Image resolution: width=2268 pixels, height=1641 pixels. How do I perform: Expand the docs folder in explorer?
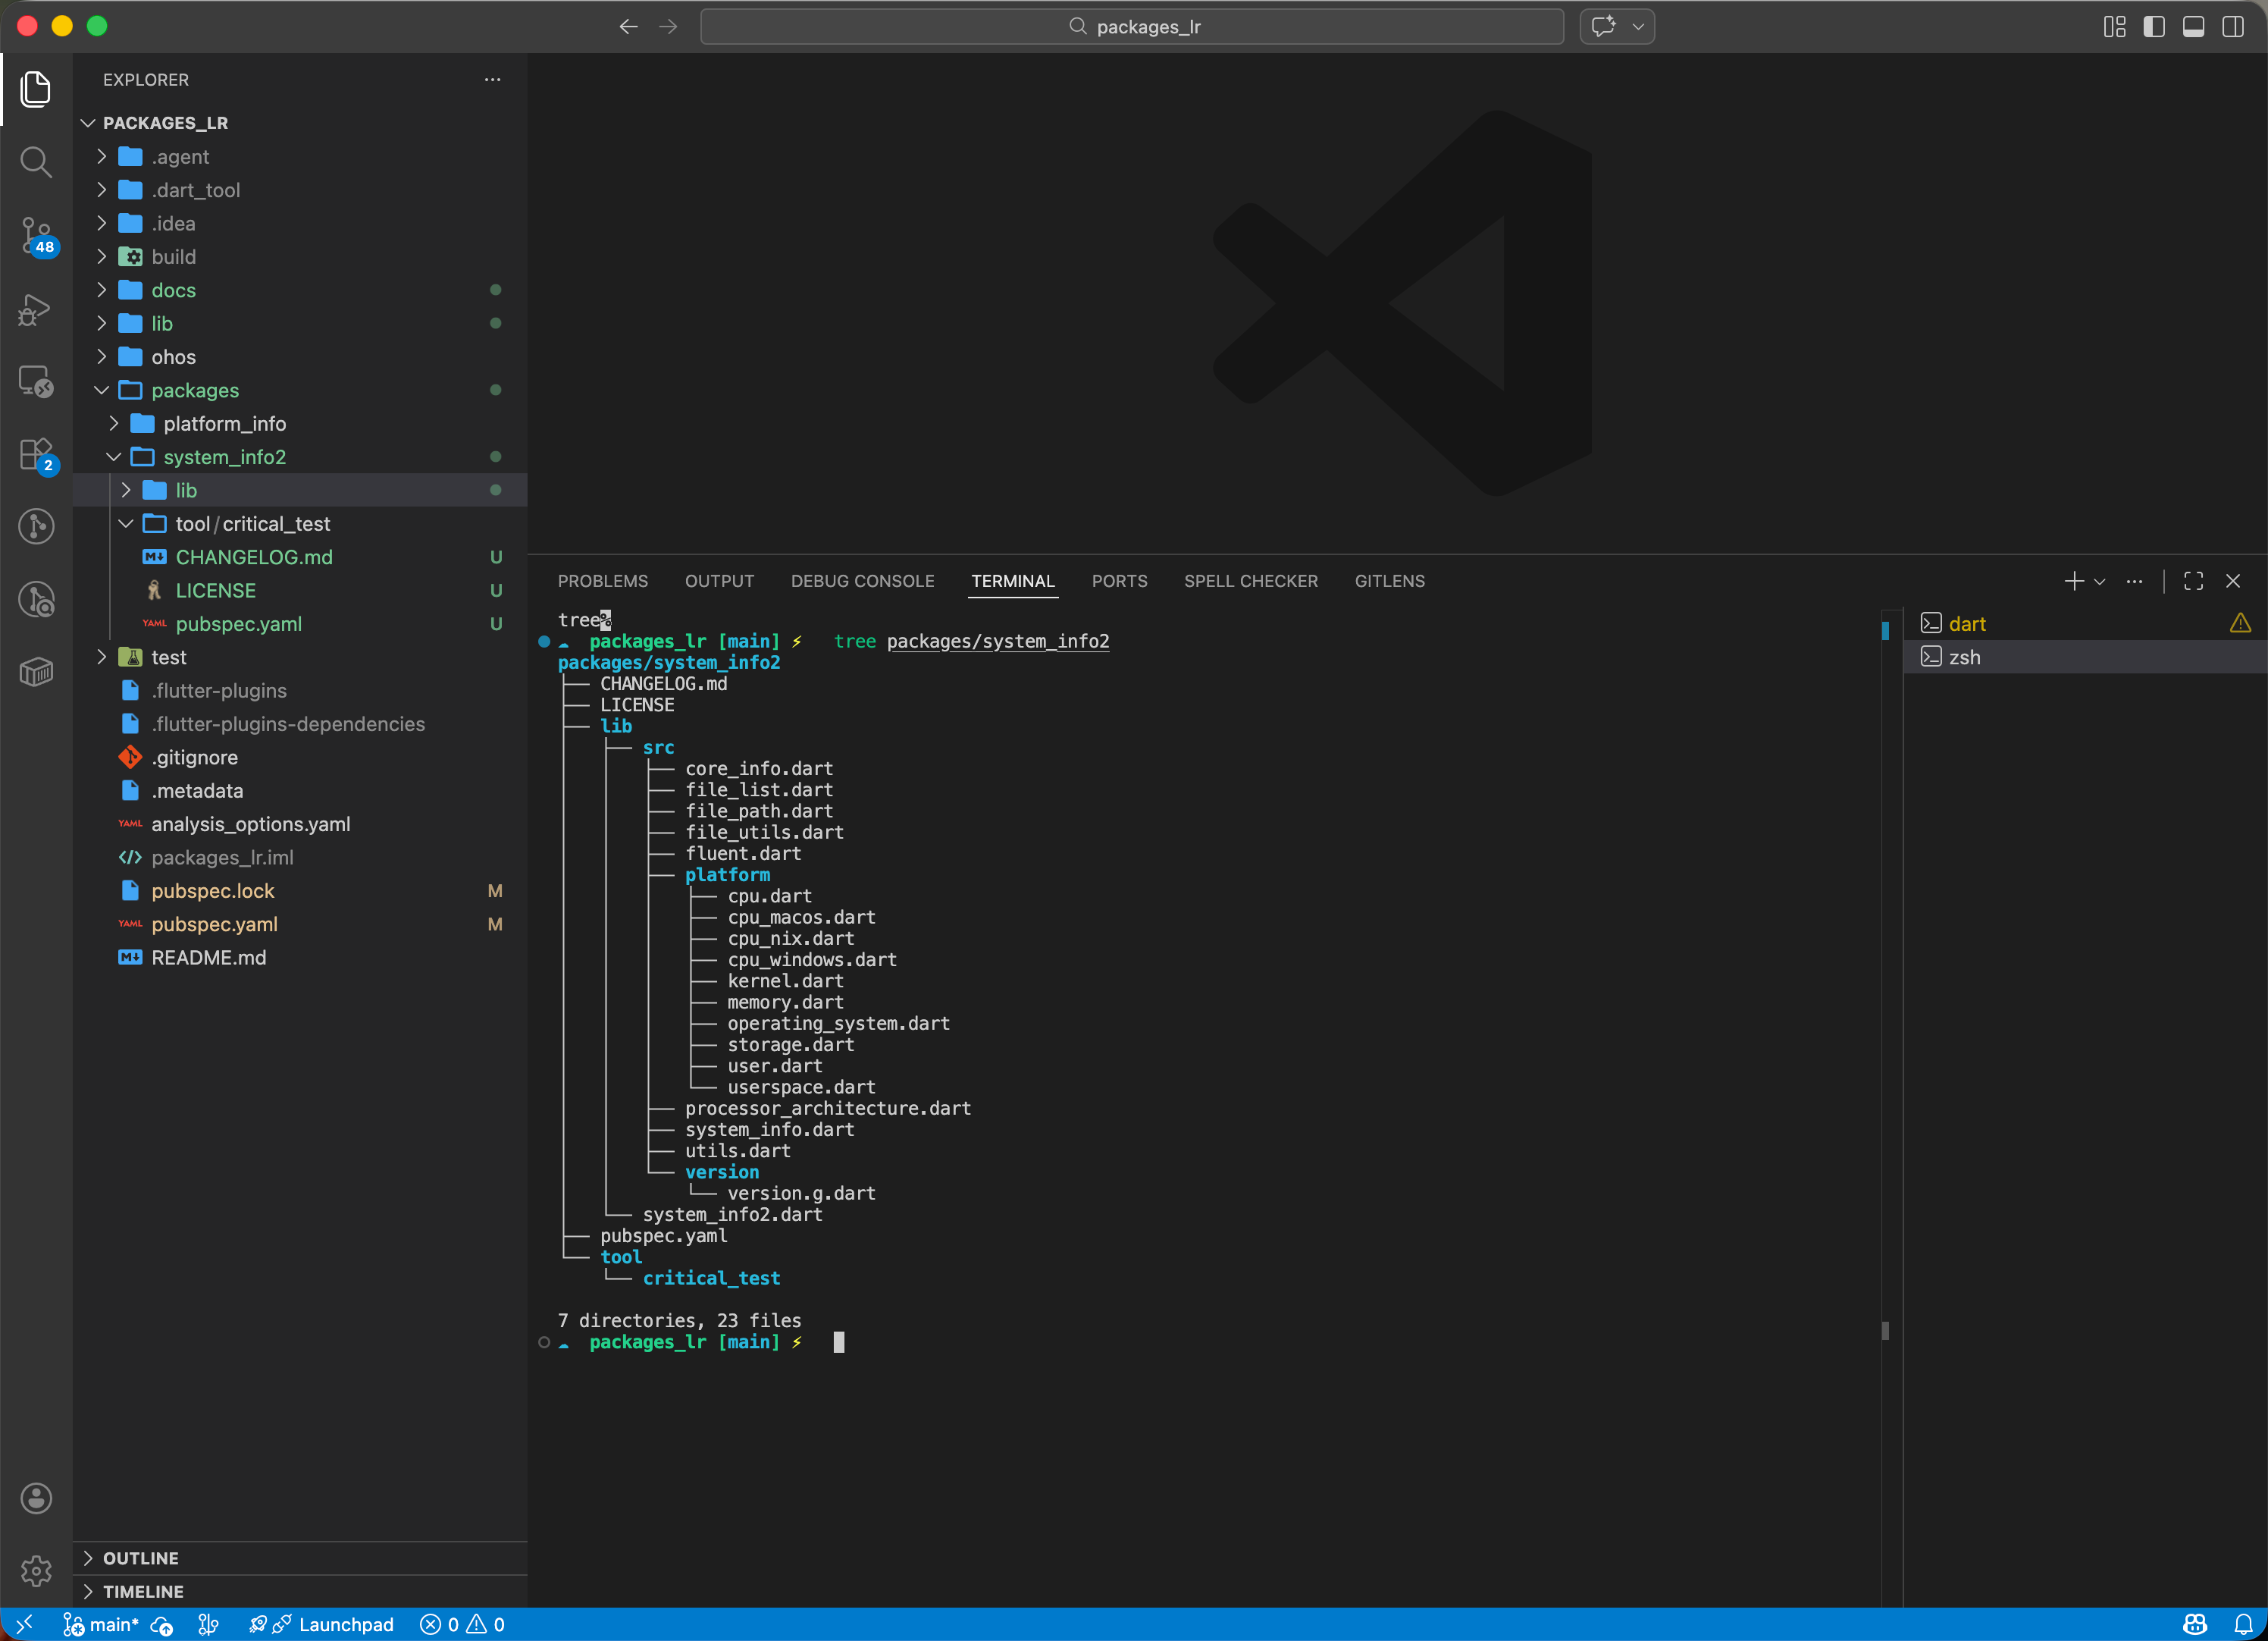[x=173, y=290]
